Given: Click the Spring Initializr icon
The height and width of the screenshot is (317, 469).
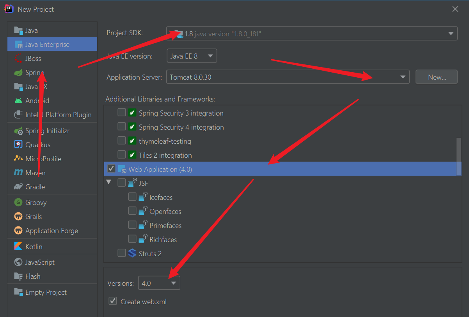Looking at the screenshot, I should pos(18,131).
